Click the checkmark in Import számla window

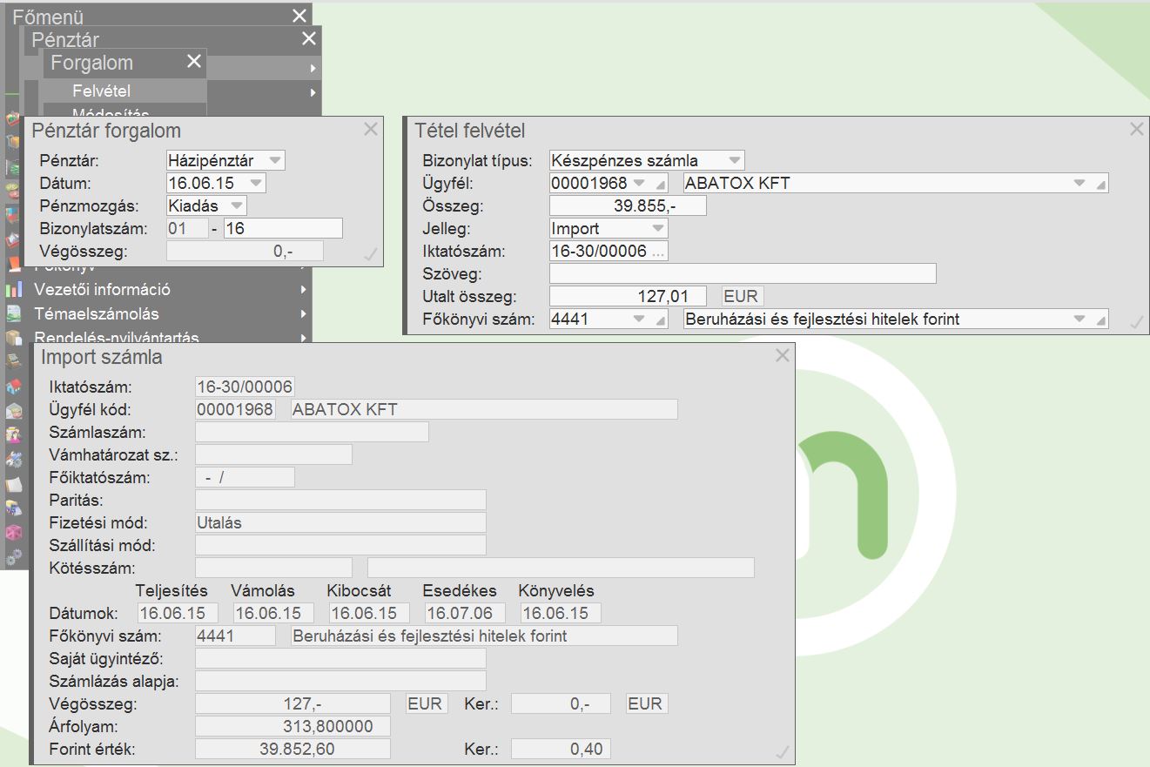point(782,751)
